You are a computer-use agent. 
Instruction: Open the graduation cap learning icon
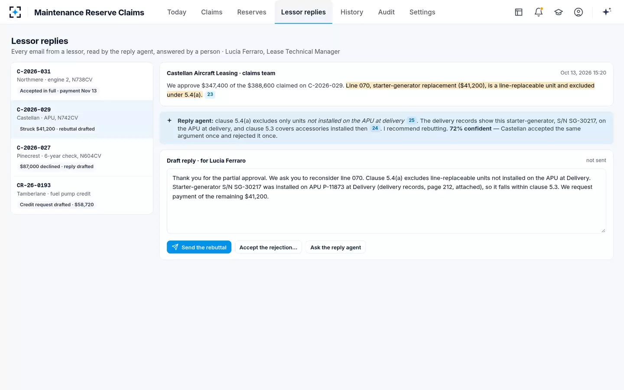coord(559,12)
